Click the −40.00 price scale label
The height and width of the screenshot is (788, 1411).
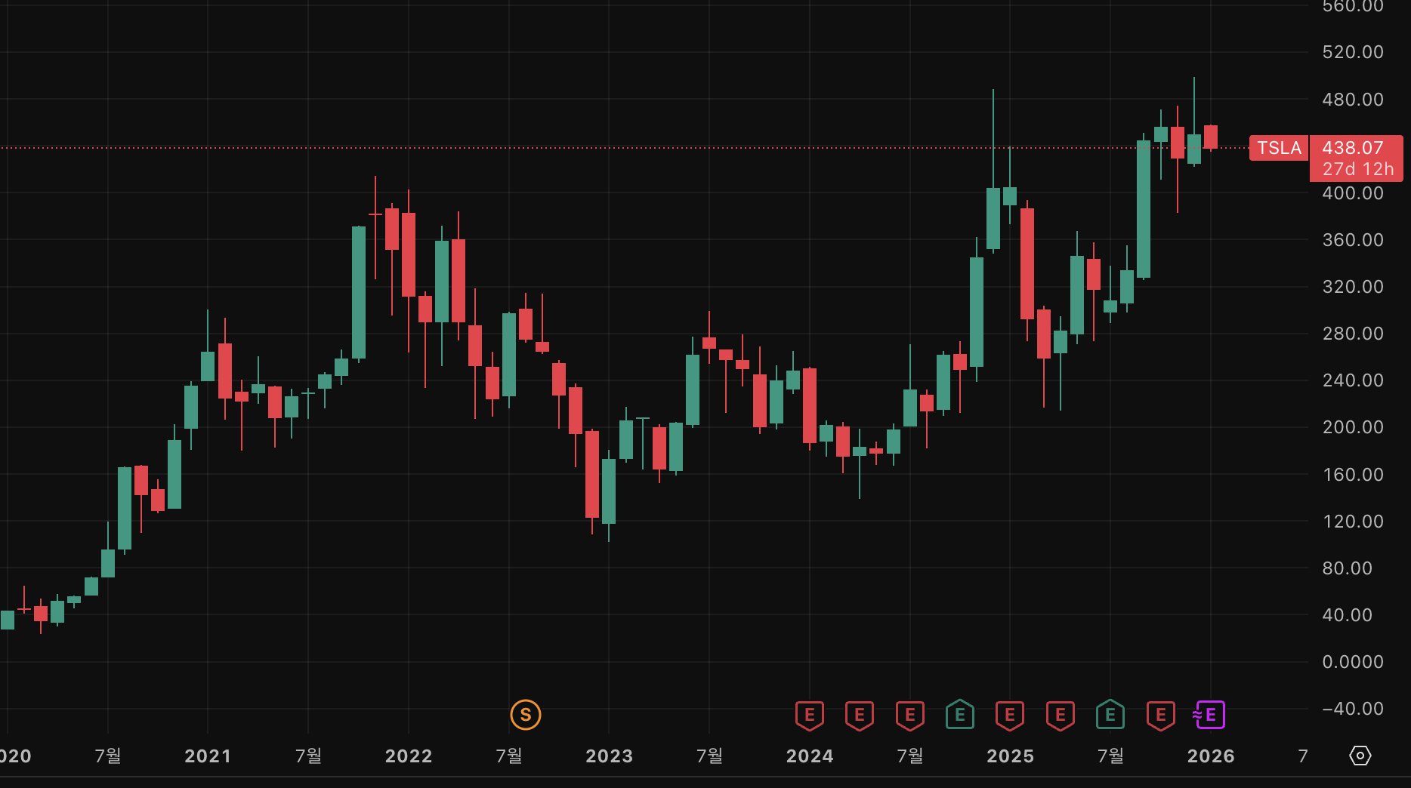pyautogui.click(x=1353, y=709)
